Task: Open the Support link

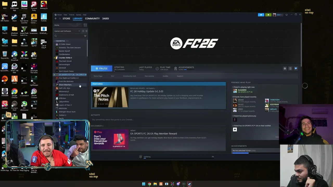Action: click(180, 76)
